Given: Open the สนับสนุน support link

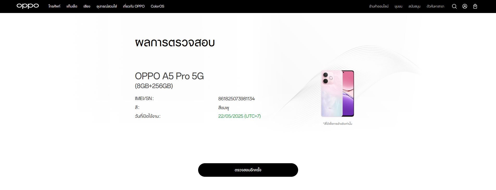Looking at the screenshot, I should (414, 6).
